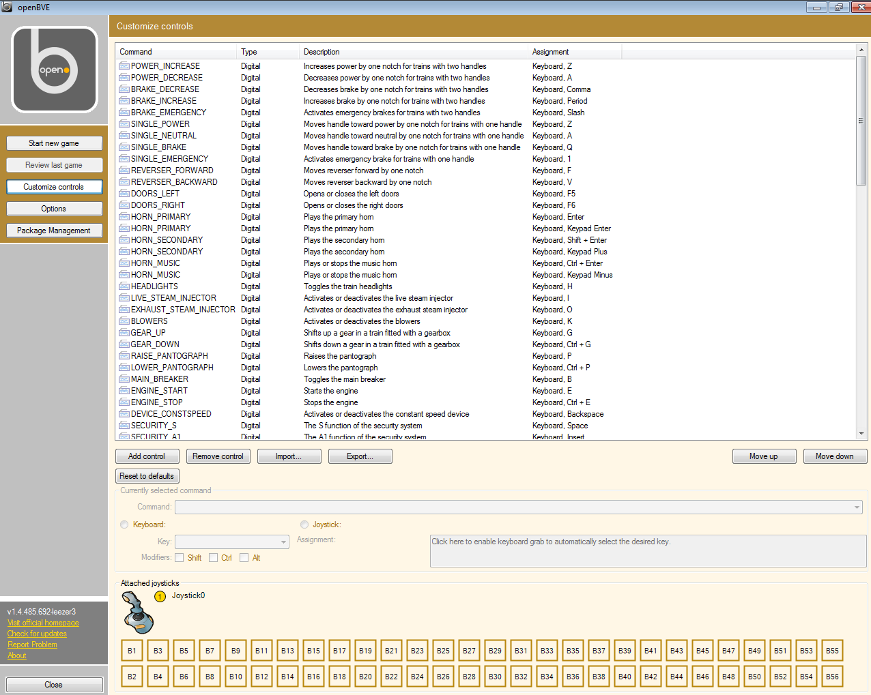Tick the Ctrl modifier checkbox
The width and height of the screenshot is (871, 695).
213,558
